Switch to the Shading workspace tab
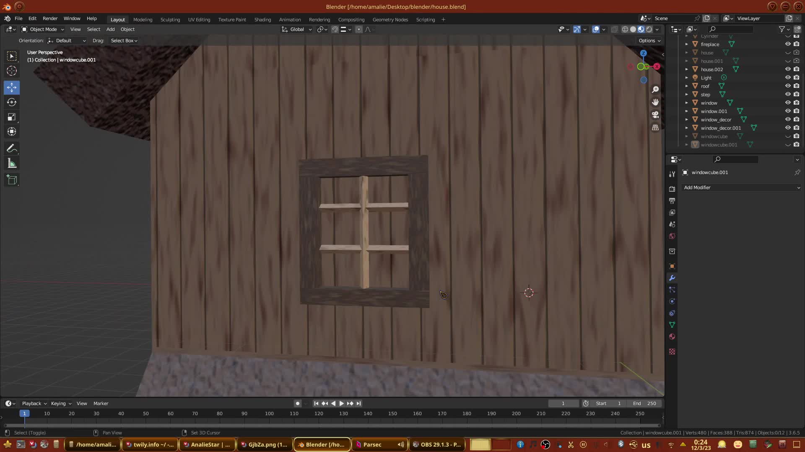Screen dimensions: 805x452 (262, 20)
